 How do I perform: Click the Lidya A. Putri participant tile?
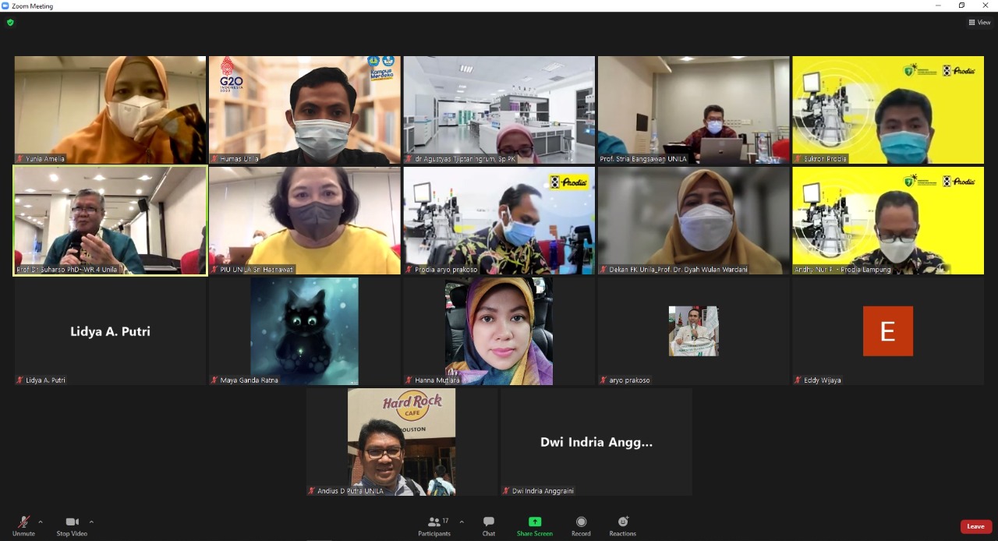pos(110,331)
